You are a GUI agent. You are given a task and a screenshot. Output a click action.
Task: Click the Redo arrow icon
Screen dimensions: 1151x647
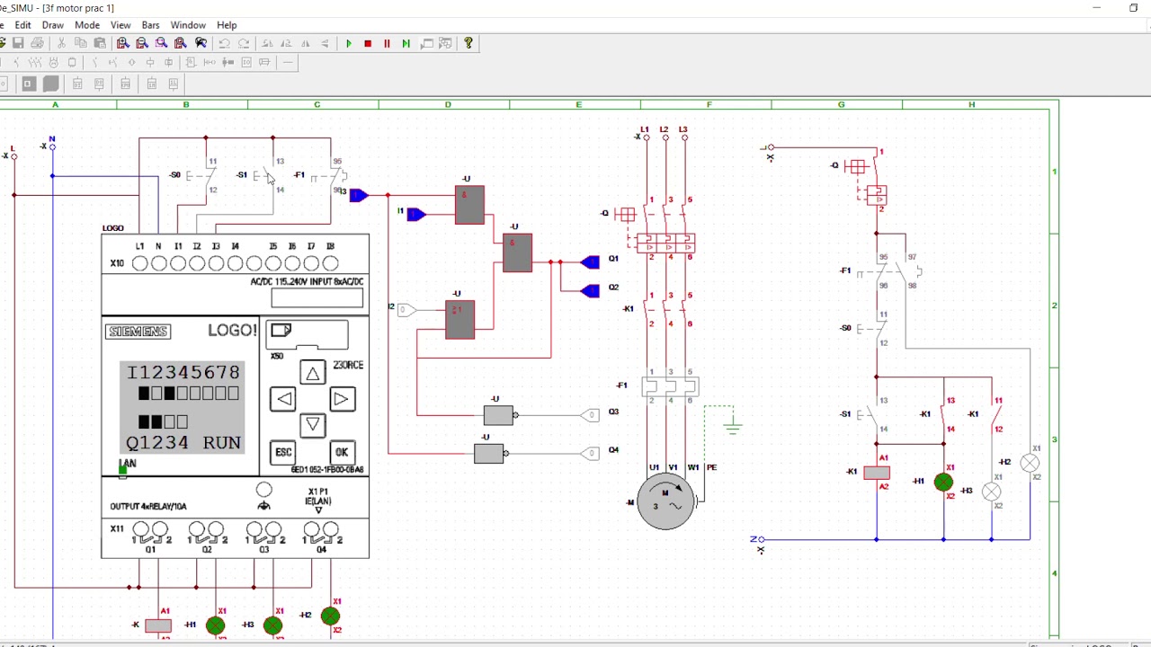coord(243,43)
